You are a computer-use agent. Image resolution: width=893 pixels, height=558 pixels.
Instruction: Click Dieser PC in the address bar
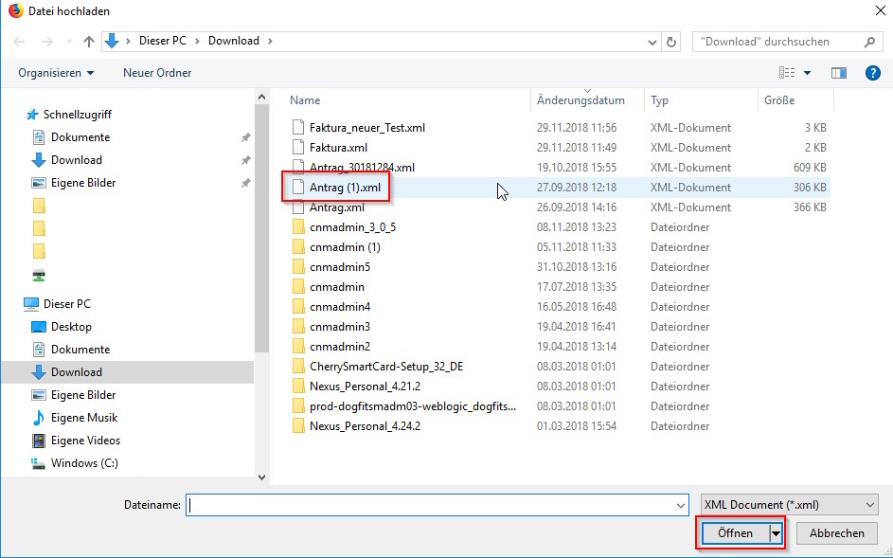[163, 41]
